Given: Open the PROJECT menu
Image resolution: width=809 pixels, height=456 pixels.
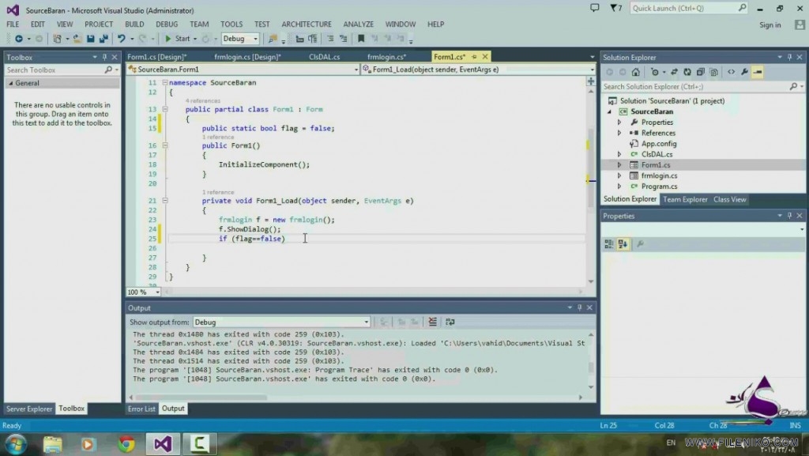Looking at the screenshot, I should (99, 24).
